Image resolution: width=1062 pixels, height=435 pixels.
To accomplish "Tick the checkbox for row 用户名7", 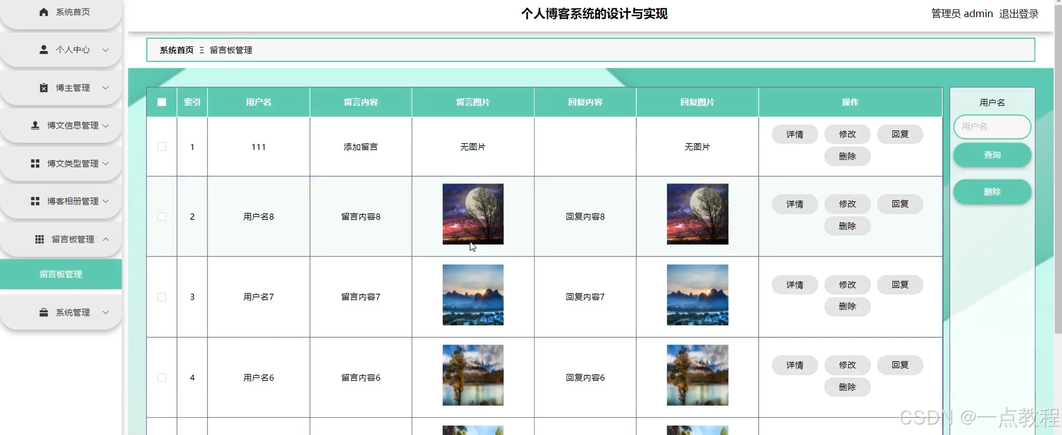I will click(x=162, y=297).
